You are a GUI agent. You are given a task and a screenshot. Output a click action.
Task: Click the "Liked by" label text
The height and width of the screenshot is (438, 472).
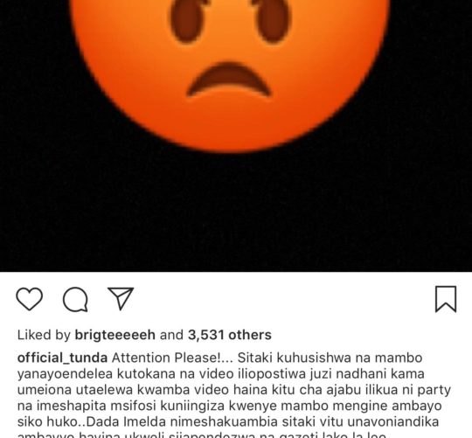(x=44, y=335)
